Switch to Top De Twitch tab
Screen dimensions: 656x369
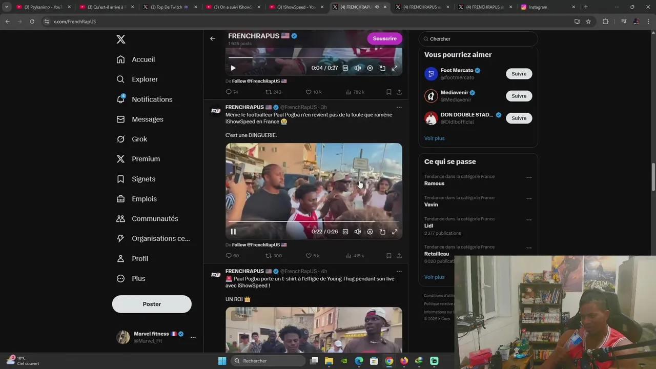[170, 7]
